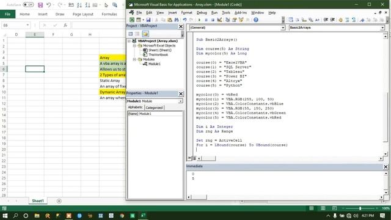Click the View Microsoft Excel icon in VBA toolbar
The width and height of the screenshot is (391, 220).
[132, 20]
